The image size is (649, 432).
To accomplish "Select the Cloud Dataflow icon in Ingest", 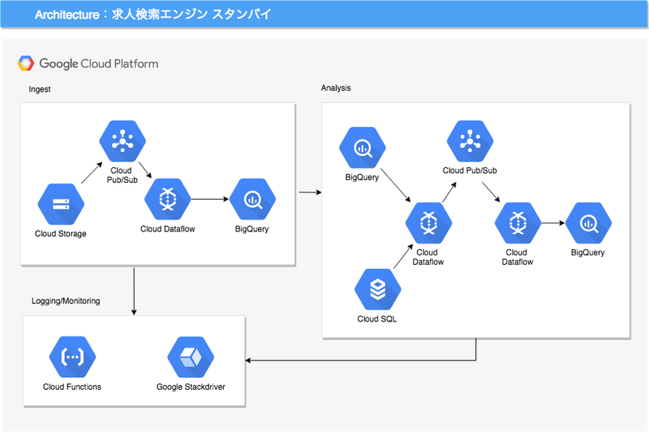I will [168, 199].
